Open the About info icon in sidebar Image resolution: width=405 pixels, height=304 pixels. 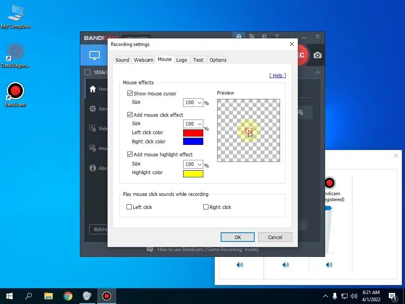coord(93,168)
